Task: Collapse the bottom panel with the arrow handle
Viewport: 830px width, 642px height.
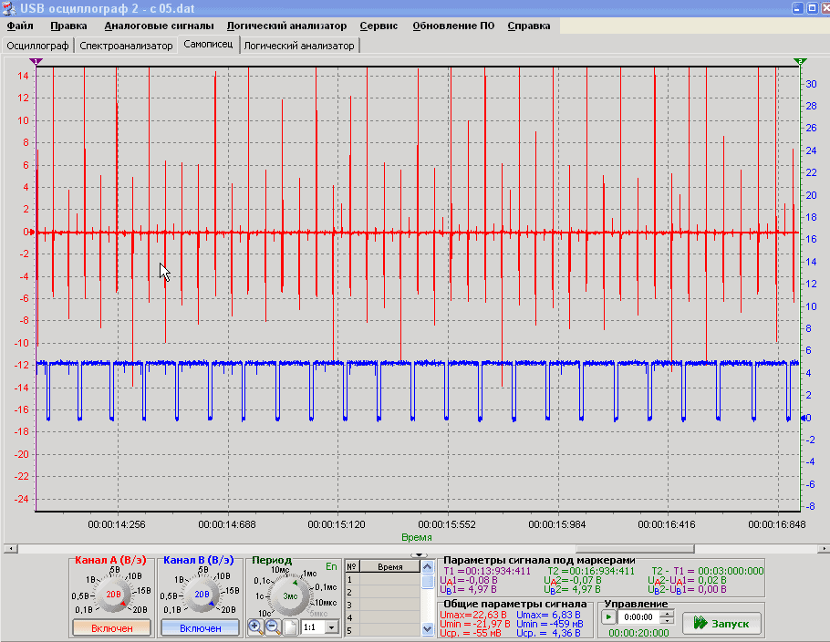Action: [419, 555]
